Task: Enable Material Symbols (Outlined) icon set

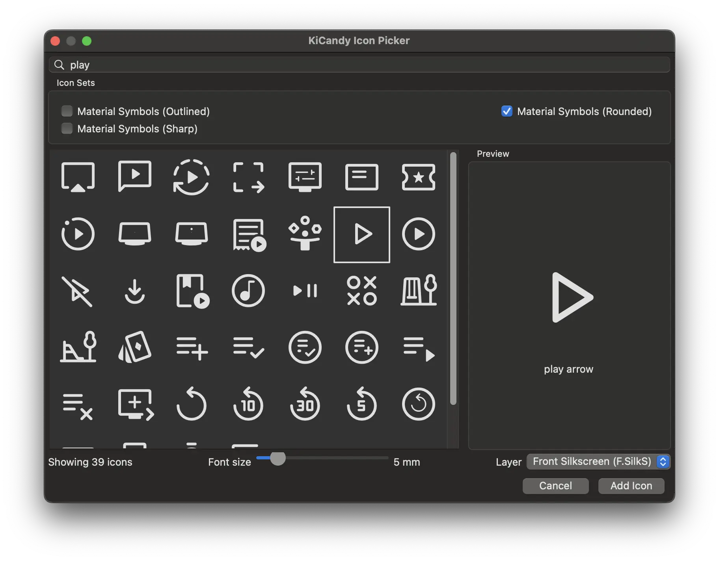Action: [67, 111]
